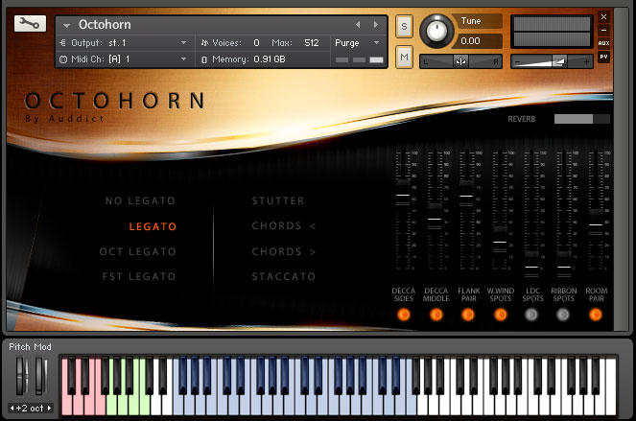
Task: Select the Staccato articulation
Action: coord(283,276)
